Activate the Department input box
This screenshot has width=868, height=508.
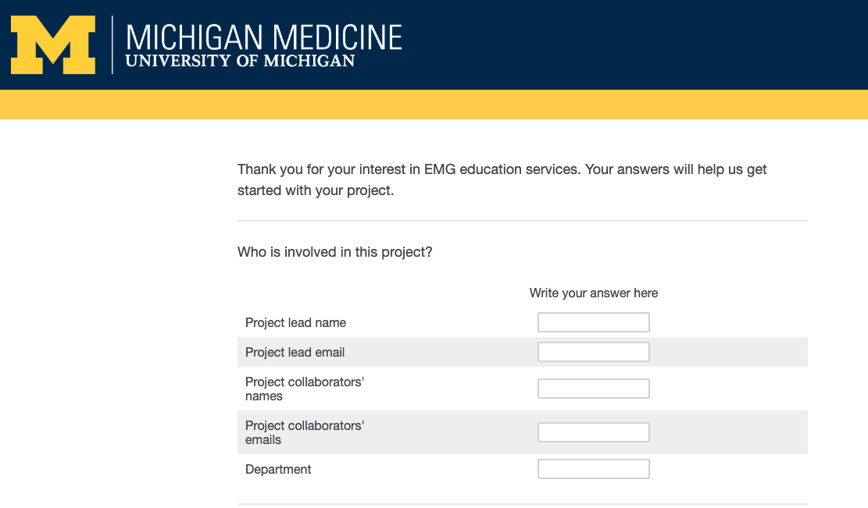594,469
